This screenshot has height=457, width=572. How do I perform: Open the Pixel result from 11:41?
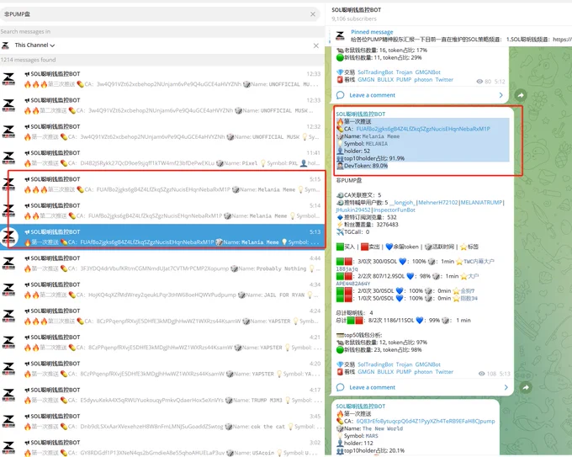coord(162,158)
